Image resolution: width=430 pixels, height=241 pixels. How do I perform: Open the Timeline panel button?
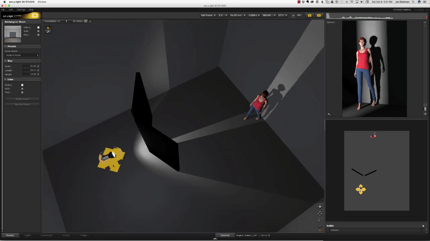(x=225, y=235)
